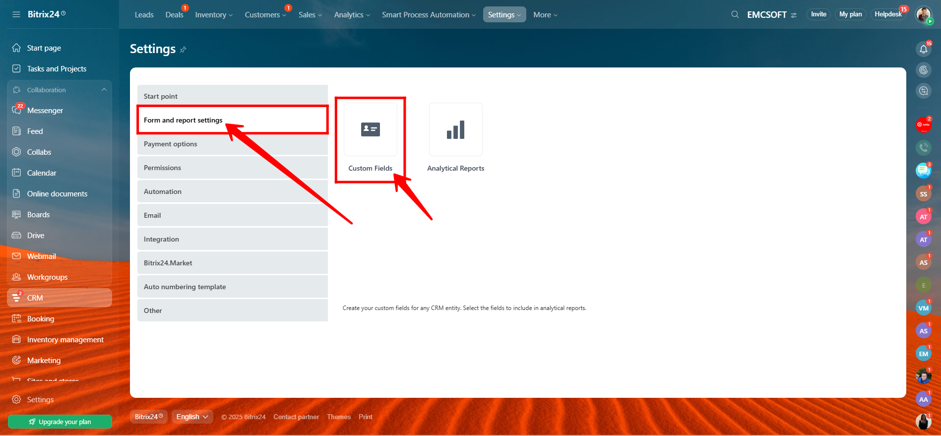Open the English language dropdown
The image size is (941, 436).
192,417
